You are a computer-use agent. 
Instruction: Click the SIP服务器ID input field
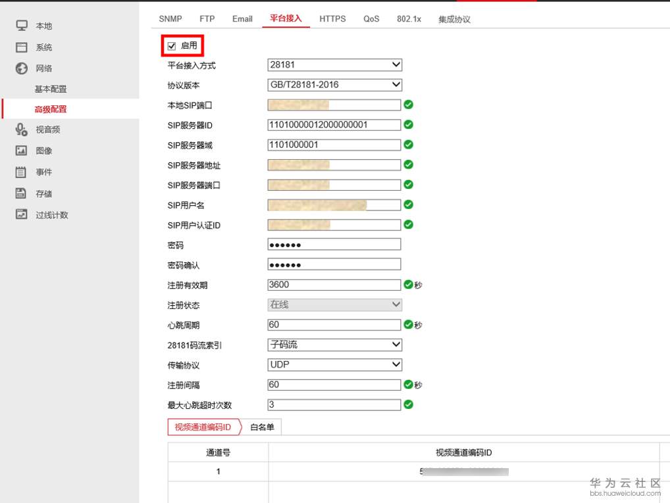334,125
